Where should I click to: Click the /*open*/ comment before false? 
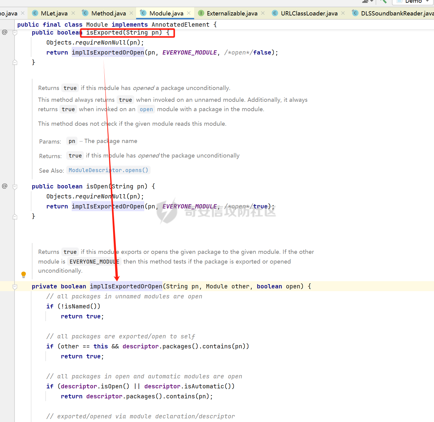[x=239, y=52]
